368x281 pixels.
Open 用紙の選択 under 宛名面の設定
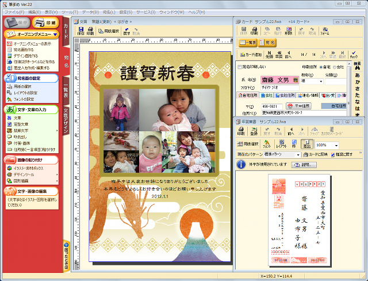[19, 86]
